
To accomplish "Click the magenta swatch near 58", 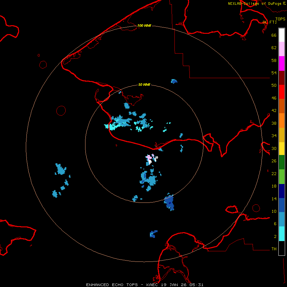I will tap(282, 63).
